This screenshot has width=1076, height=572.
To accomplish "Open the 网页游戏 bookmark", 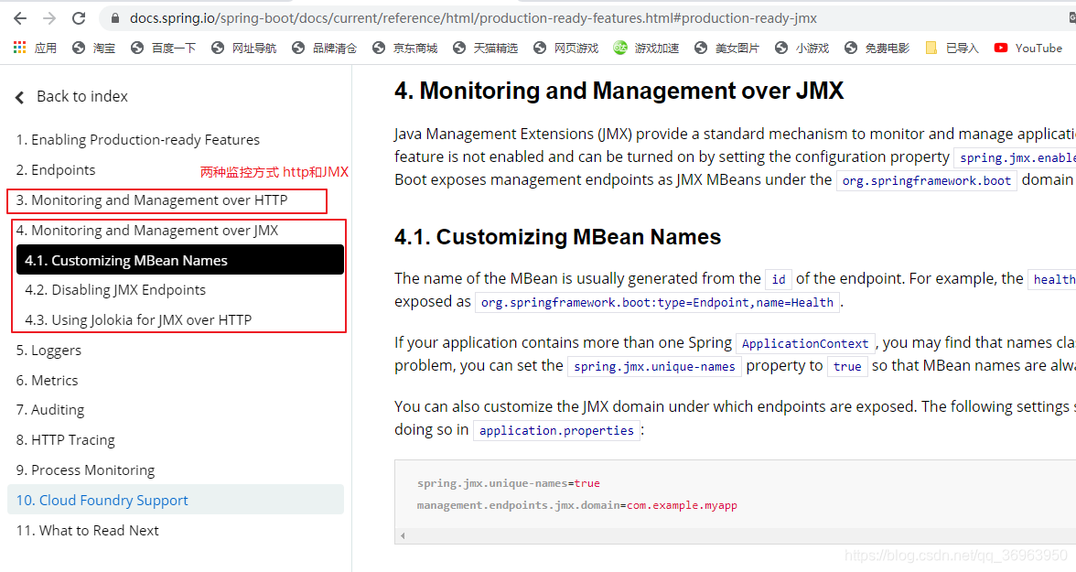I will 565,49.
